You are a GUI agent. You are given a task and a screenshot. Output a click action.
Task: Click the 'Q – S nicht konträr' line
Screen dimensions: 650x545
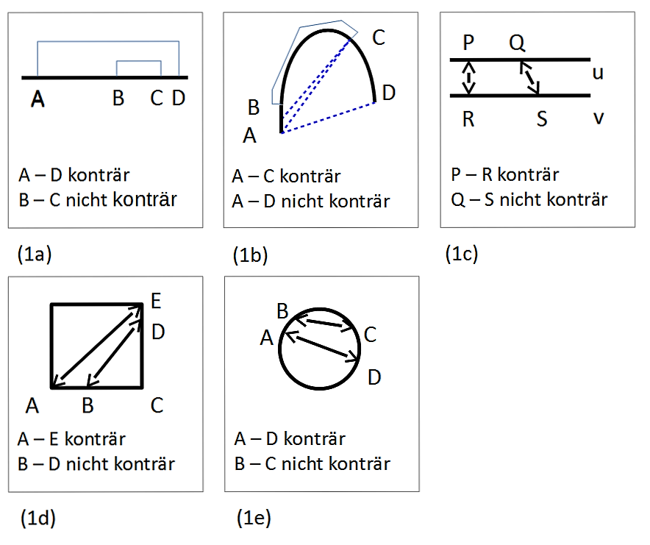(x=529, y=199)
